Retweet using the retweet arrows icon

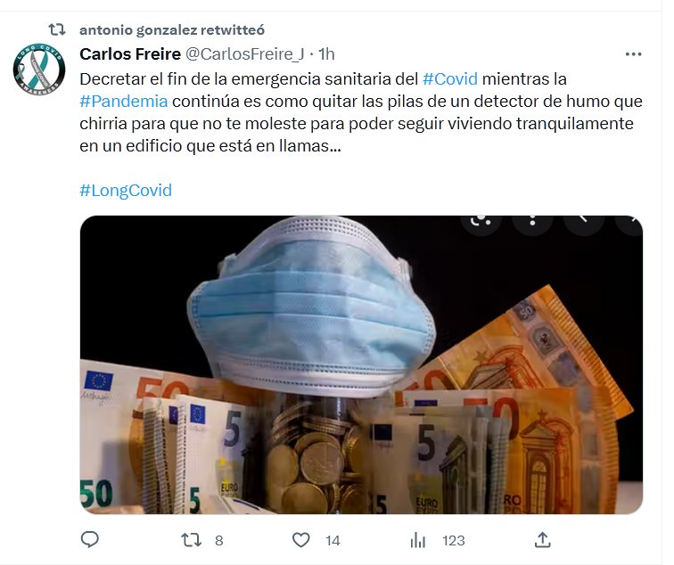[x=191, y=540]
